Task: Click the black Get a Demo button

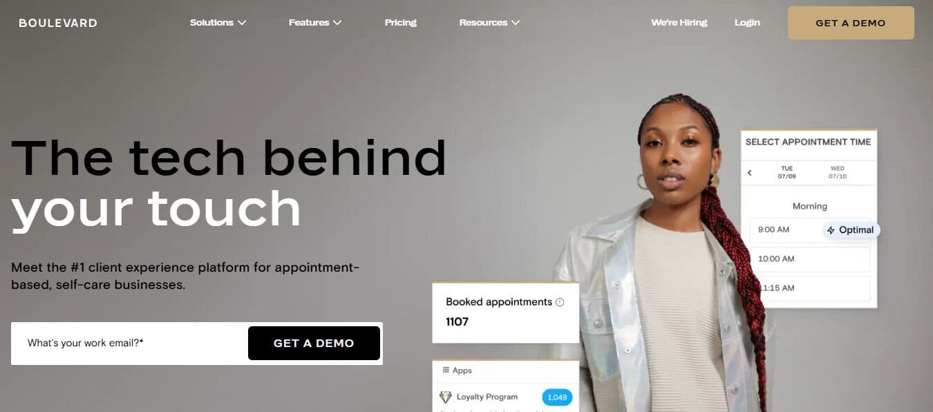Action: (x=314, y=343)
